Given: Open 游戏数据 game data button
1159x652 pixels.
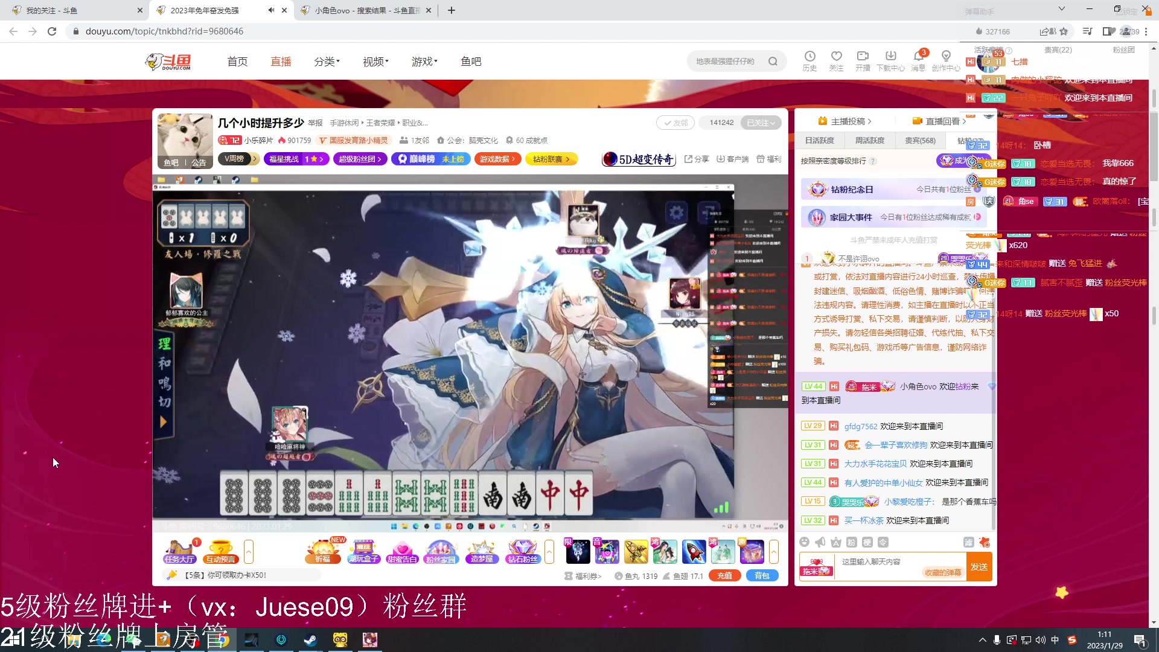Looking at the screenshot, I should click(x=497, y=159).
